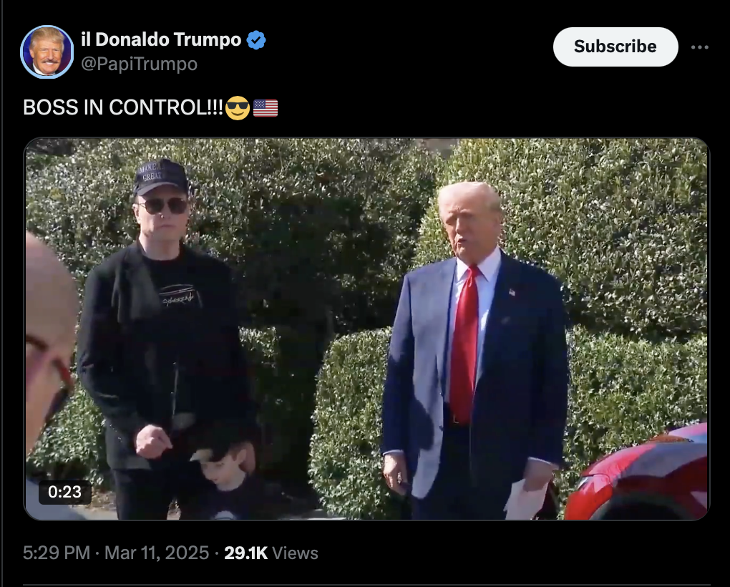
Task: Select the il Donaldo Trumpo display name
Action: tap(161, 39)
